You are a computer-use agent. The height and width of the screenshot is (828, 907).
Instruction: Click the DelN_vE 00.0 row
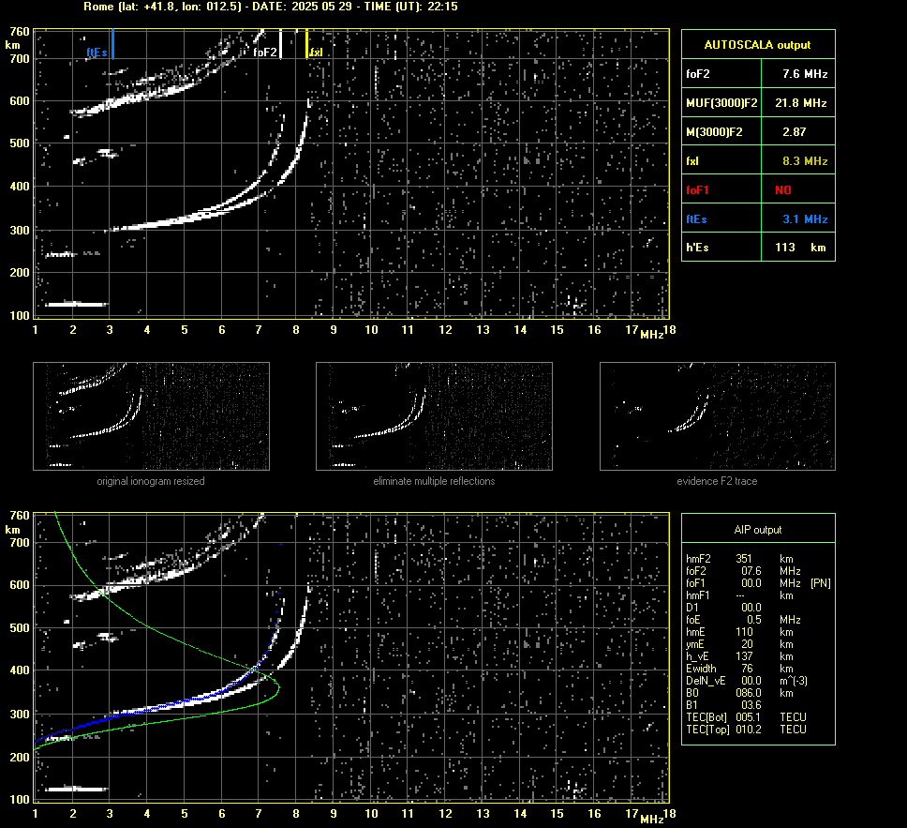click(x=747, y=681)
